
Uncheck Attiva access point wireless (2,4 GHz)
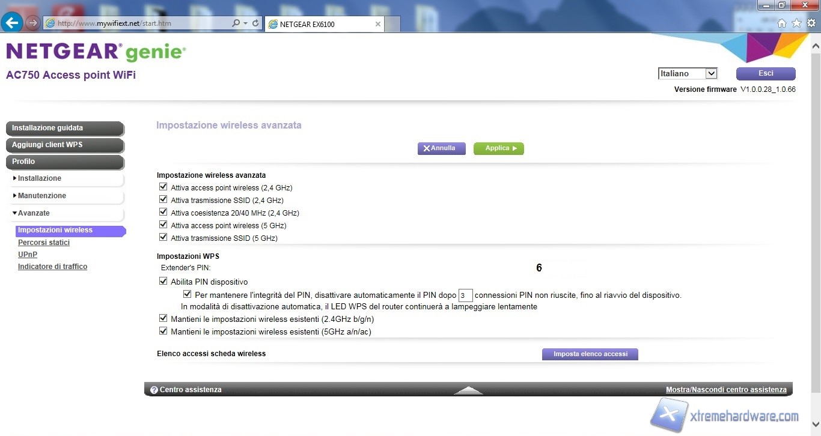click(163, 187)
